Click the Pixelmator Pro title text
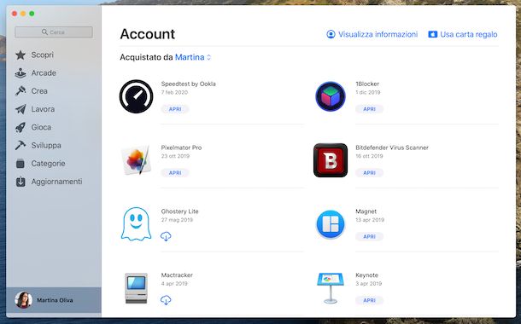The width and height of the screenshot is (521, 324). [181, 148]
